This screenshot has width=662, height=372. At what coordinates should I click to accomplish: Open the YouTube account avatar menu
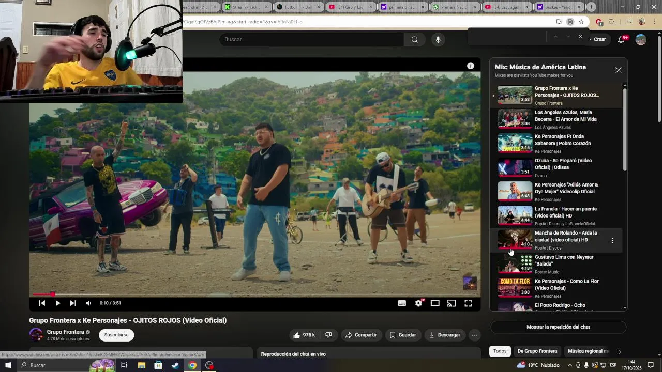click(641, 39)
